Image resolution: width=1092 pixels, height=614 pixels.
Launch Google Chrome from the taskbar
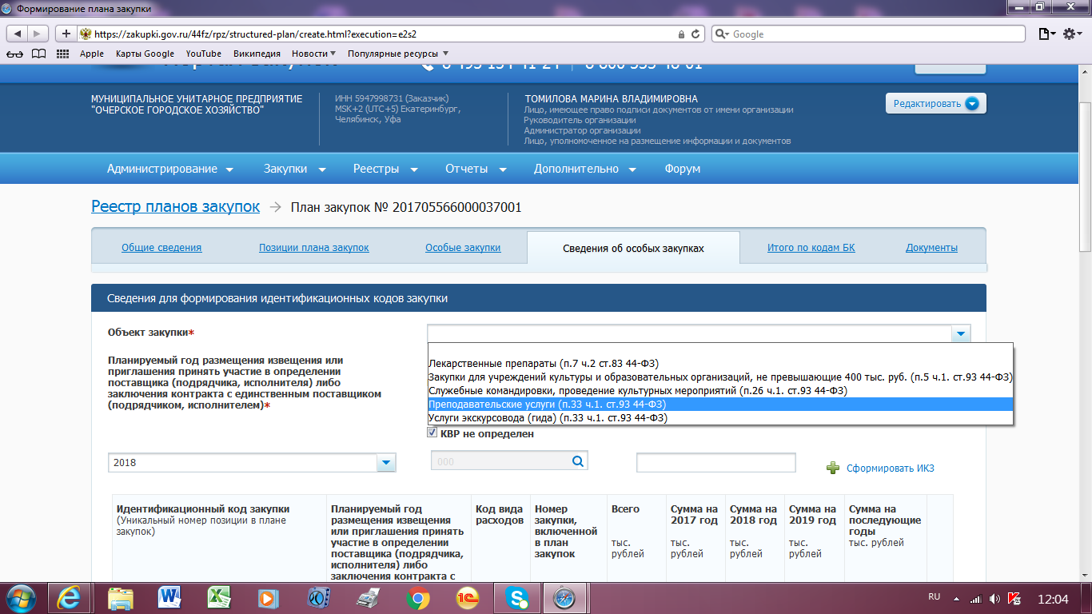point(416,597)
